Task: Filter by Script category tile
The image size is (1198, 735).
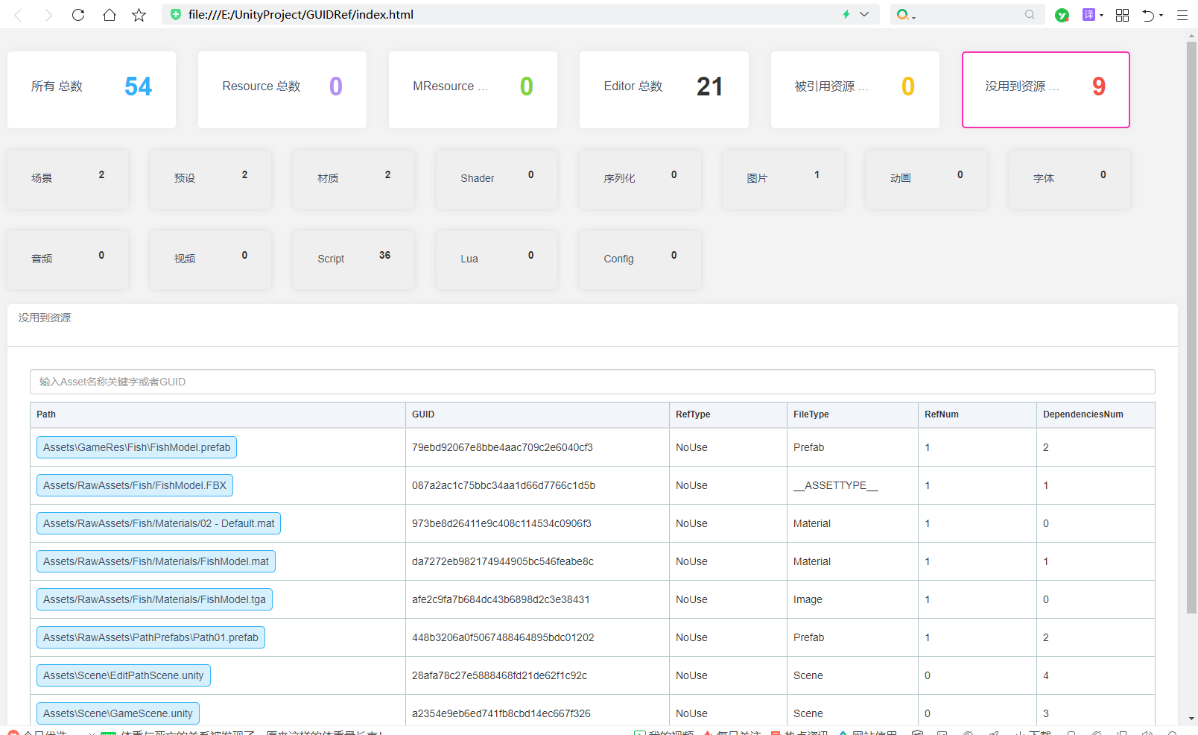Action: (354, 259)
